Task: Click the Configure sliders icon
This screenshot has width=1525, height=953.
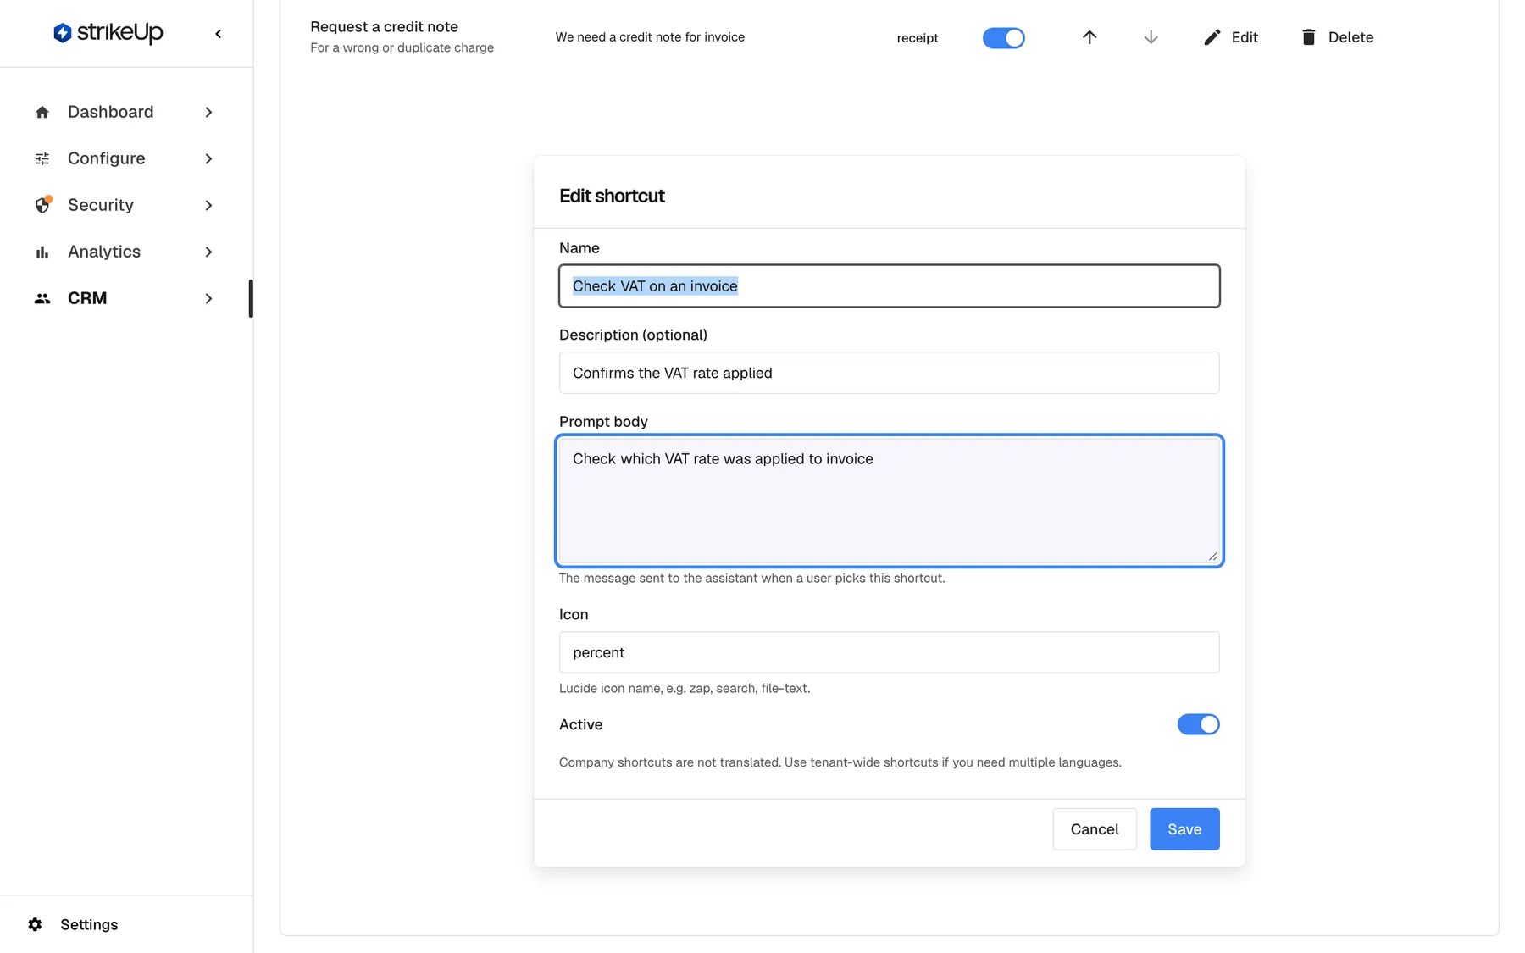Action: click(42, 158)
